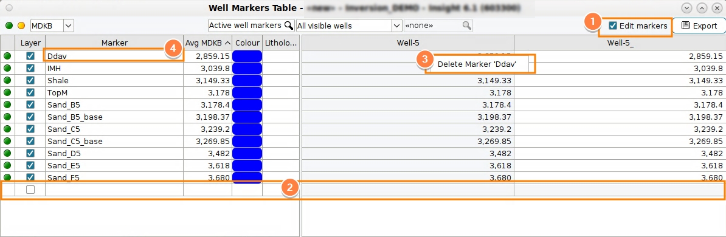Viewport: 726px width, 237px height.
Task: Click the yellow circle icon in top toolbar
Action: tap(21, 26)
